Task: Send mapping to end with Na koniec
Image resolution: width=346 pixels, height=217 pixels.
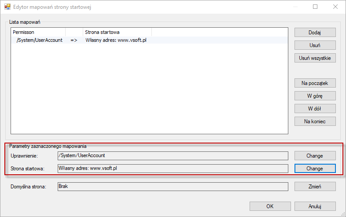Action: pyautogui.click(x=315, y=121)
